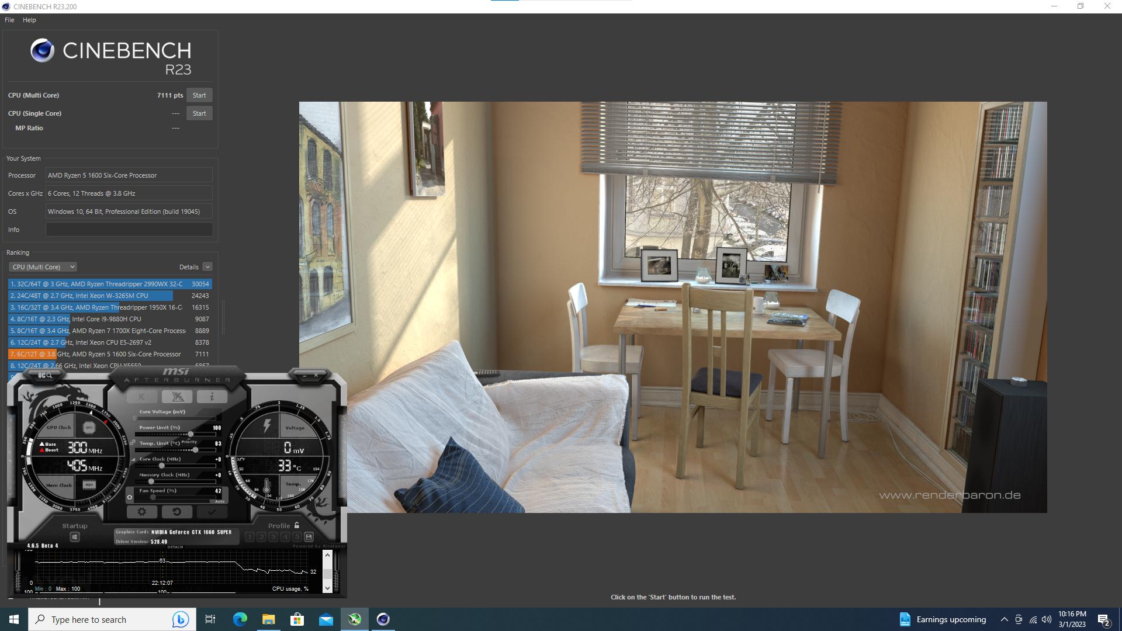The width and height of the screenshot is (1122, 631).
Task: Select Afterburner profile slot 4
Action: tap(285, 537)
